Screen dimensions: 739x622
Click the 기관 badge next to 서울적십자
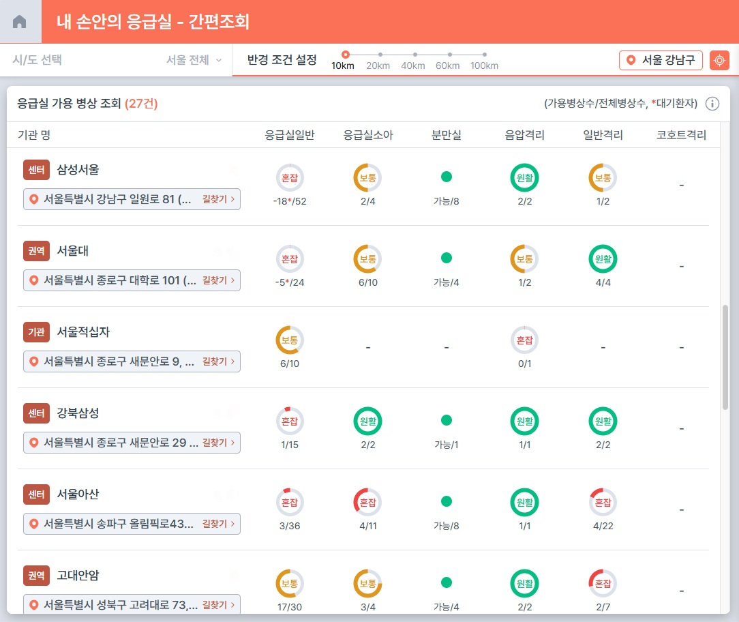click(36, 332)
